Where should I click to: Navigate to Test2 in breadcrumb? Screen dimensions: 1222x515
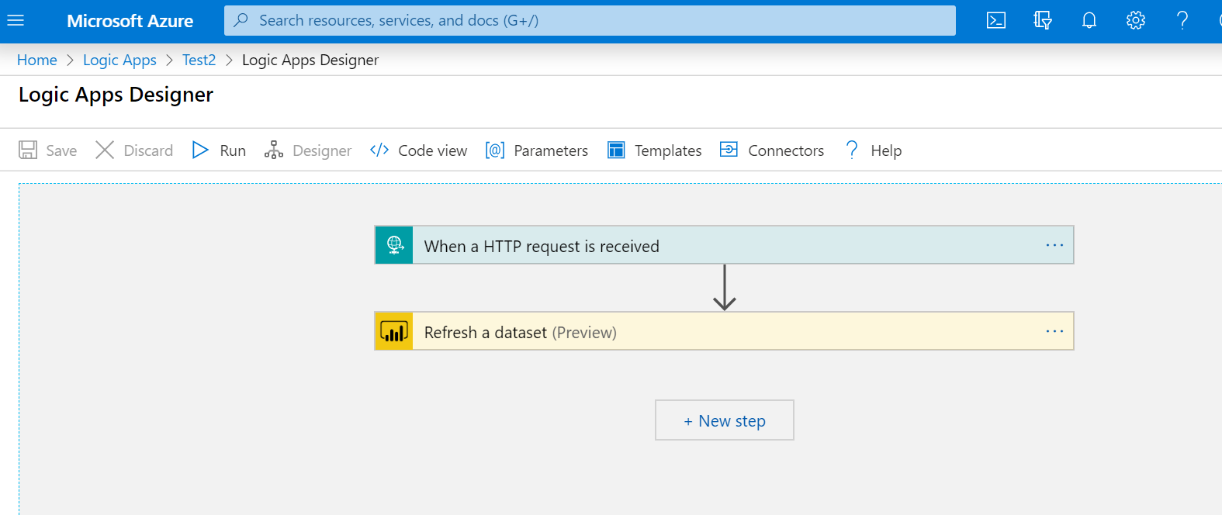pos(199,60)
